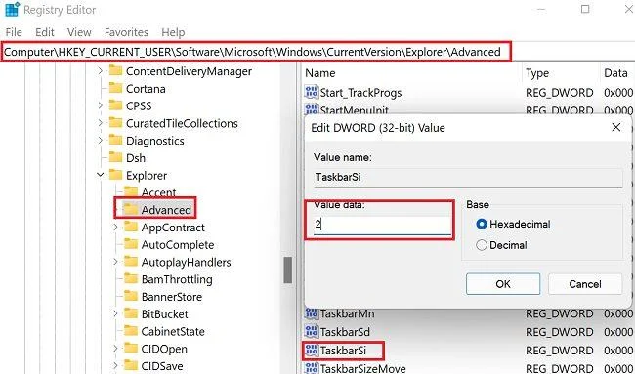Expand the CIDOpen key
Image resolution: width=635 pixels, height=374 pixels.
(x=115, y=349)
